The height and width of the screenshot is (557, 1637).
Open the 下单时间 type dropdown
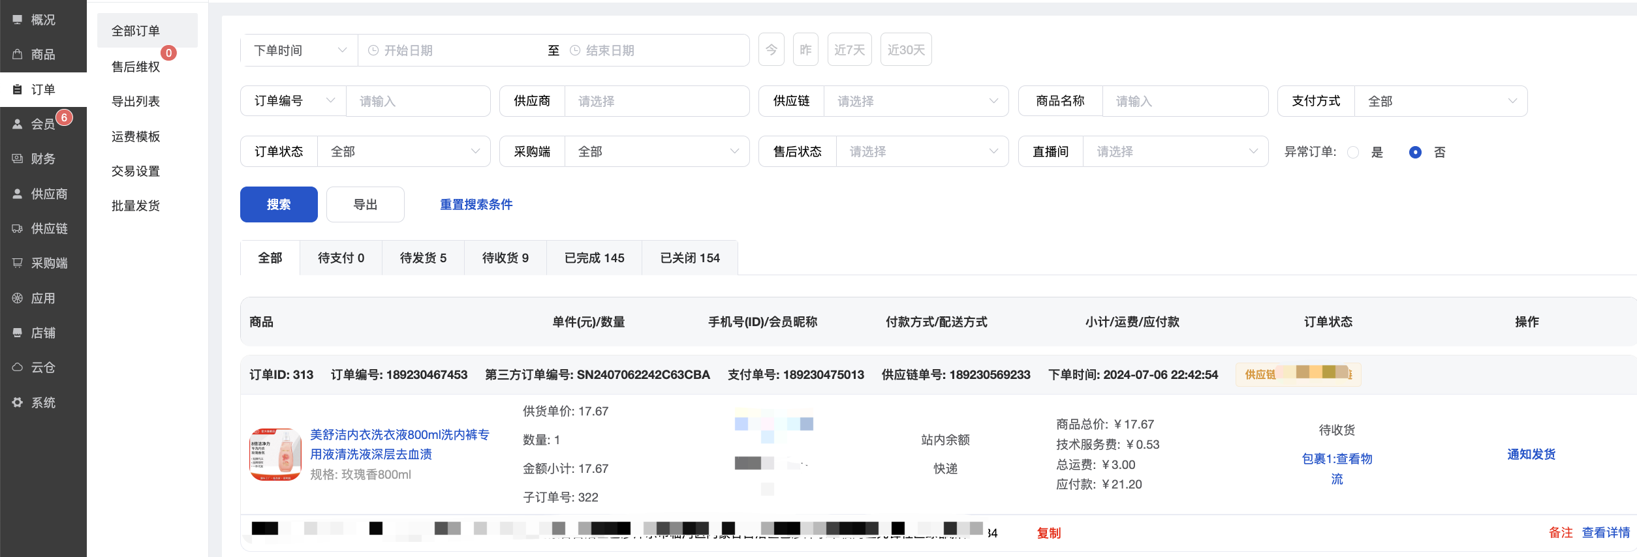tap(300, 50)
